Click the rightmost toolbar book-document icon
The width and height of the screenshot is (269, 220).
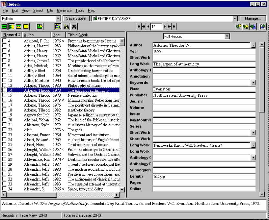[263, 27]
